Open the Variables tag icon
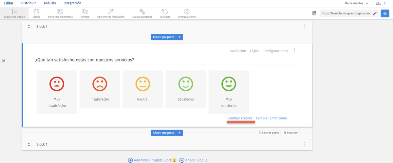Viewport: 393px width, 163px height. 165,11
